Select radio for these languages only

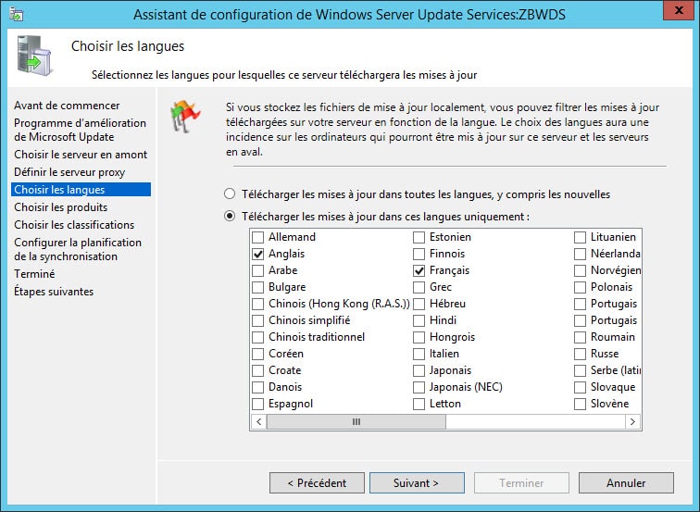pyautogui.click(x=230, y=217)
